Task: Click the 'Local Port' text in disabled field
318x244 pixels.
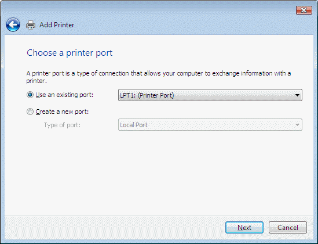Action: coord(134,125)
